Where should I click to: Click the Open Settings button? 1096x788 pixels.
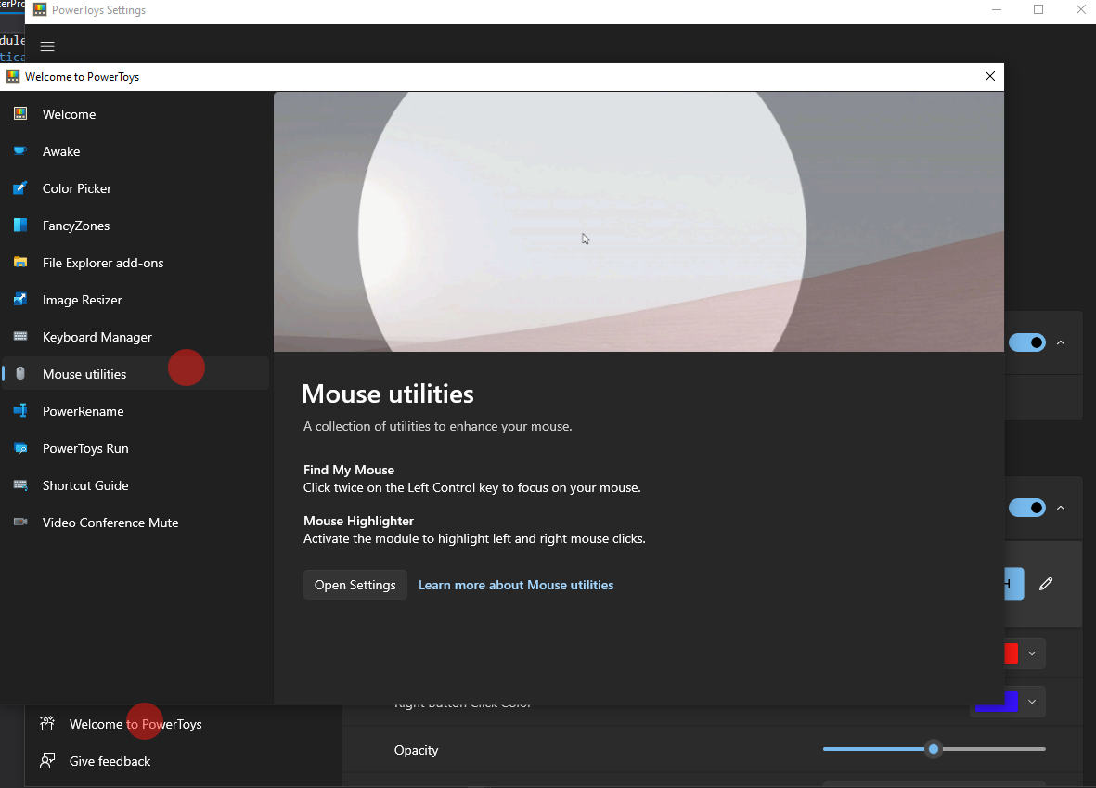click(355, 585)
